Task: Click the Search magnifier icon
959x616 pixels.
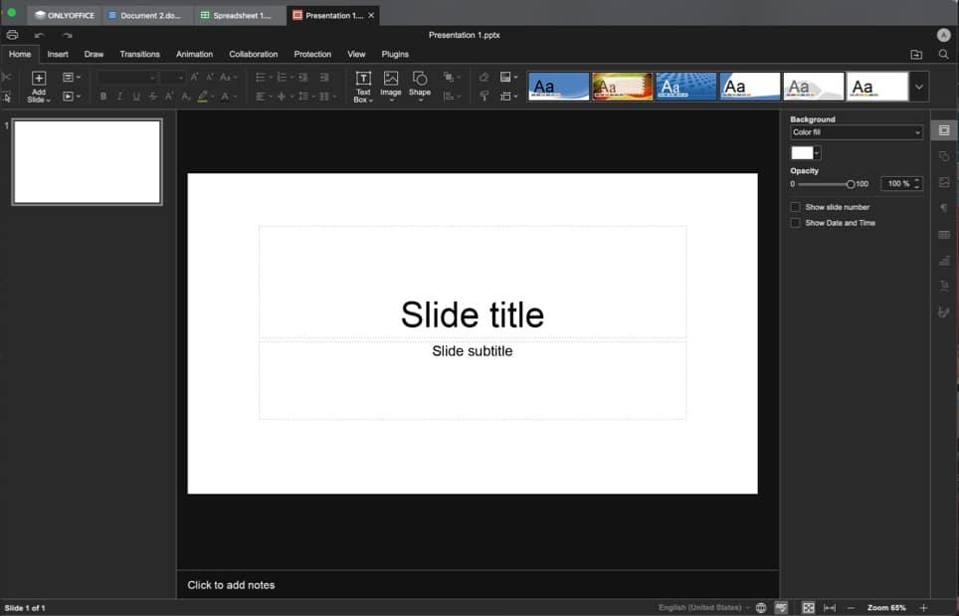Action: (944, 55)
